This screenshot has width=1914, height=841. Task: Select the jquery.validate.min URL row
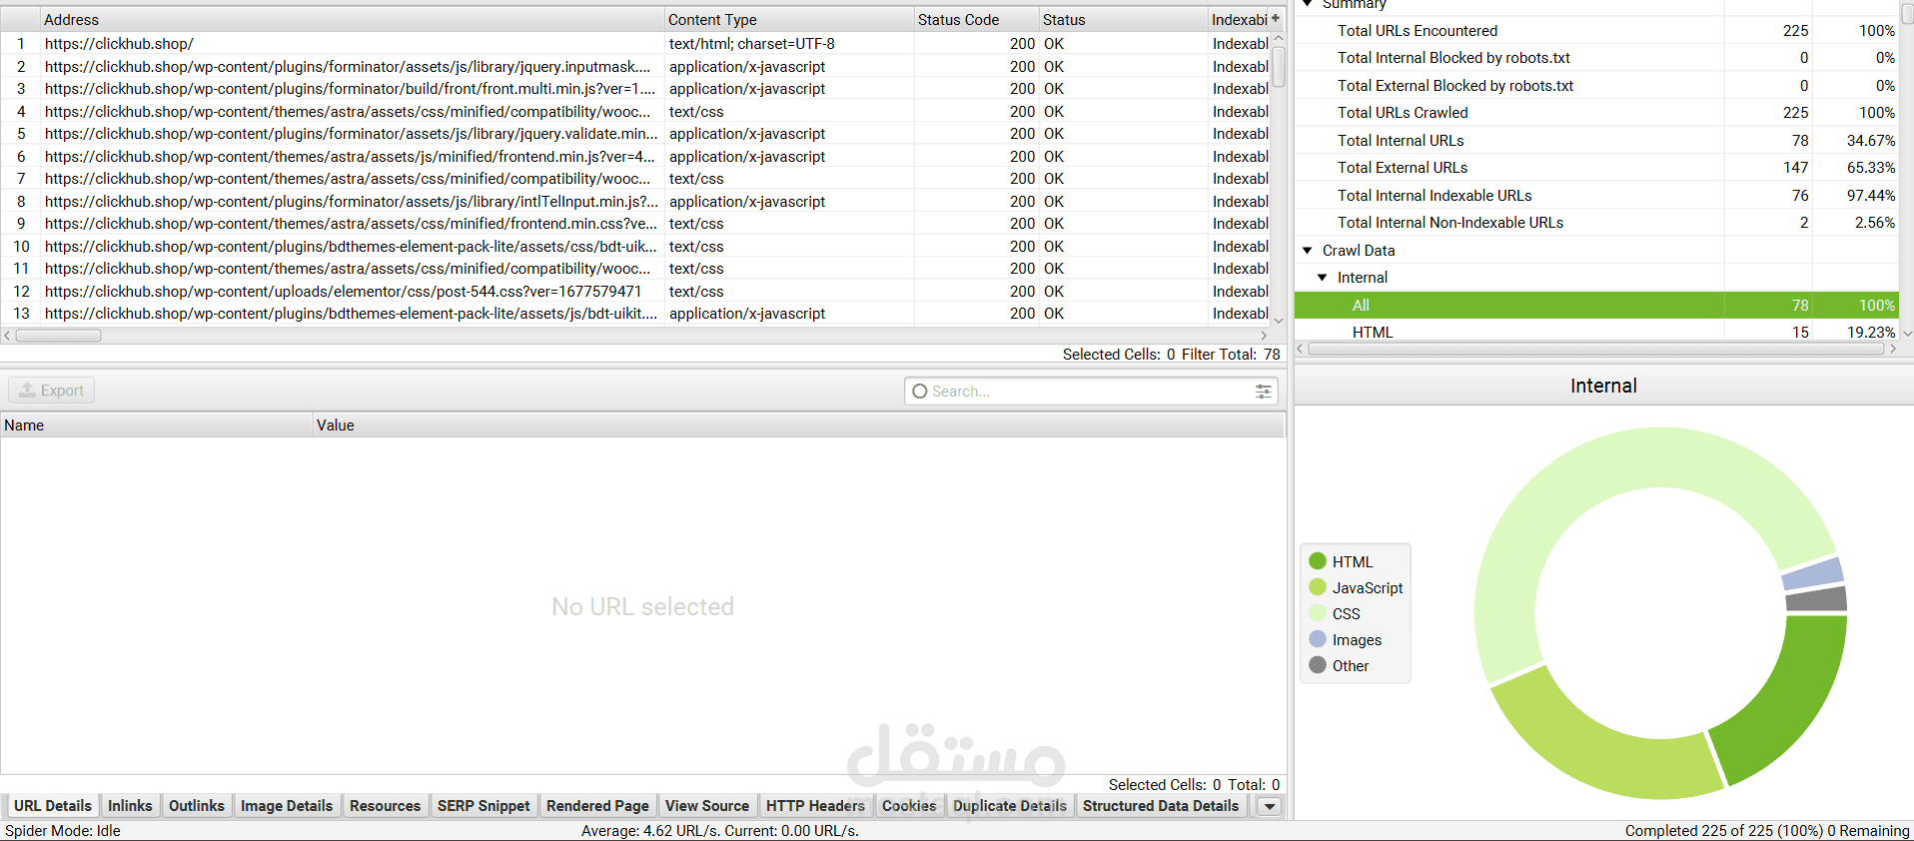pos(635,134)
